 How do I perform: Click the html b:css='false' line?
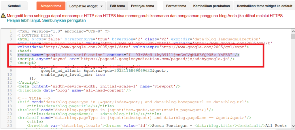139,39
